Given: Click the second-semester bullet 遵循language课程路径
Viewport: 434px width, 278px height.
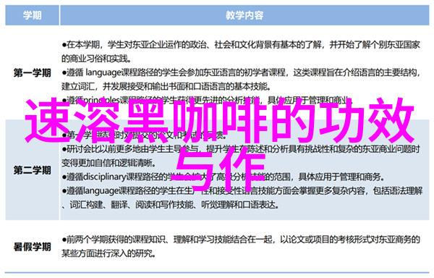Looking at the screenshot, I should pyautogui.click(x=242, y=190).
